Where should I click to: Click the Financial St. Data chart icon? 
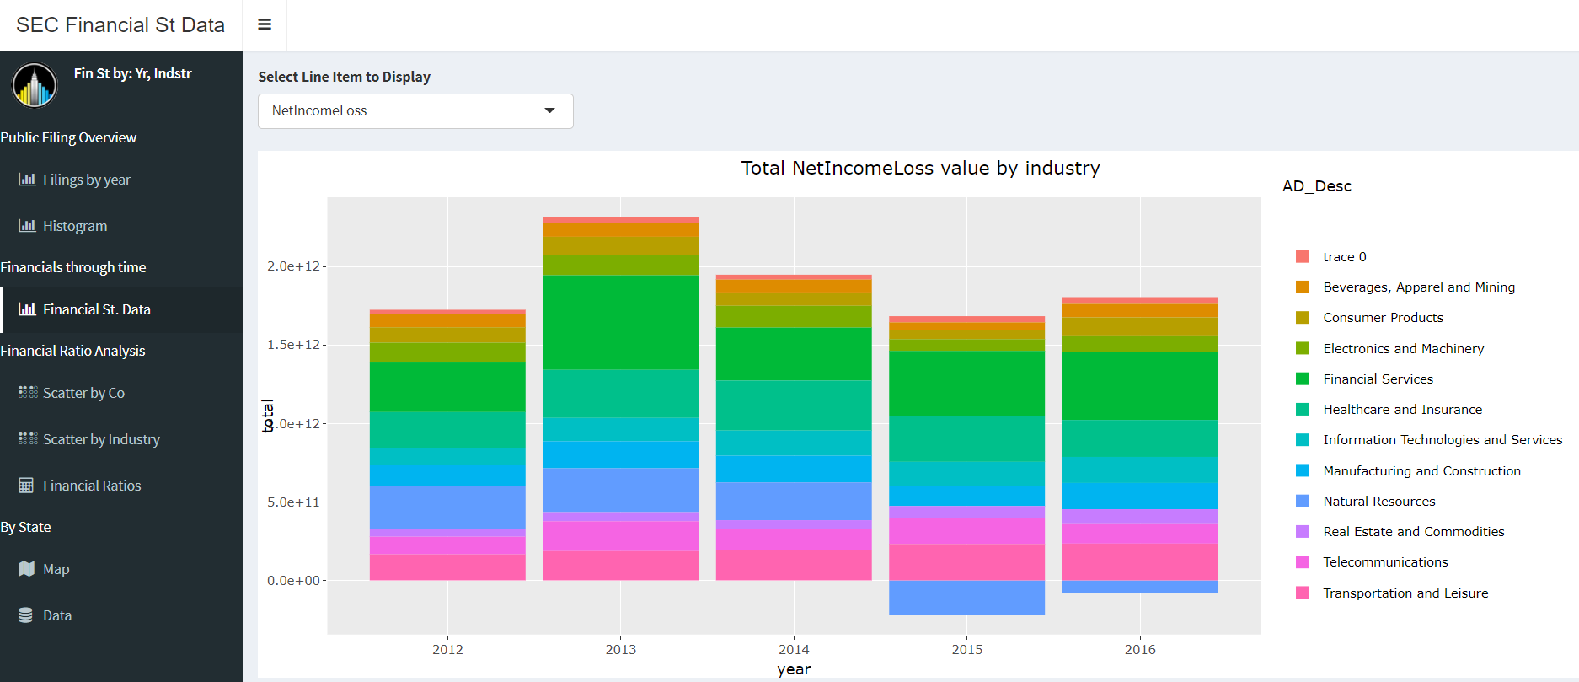click(27, 309)
